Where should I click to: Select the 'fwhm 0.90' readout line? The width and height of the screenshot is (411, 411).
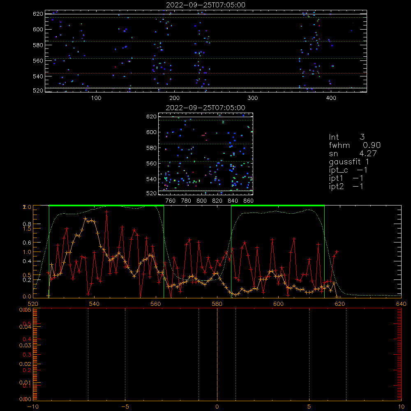tap(355, 145)
